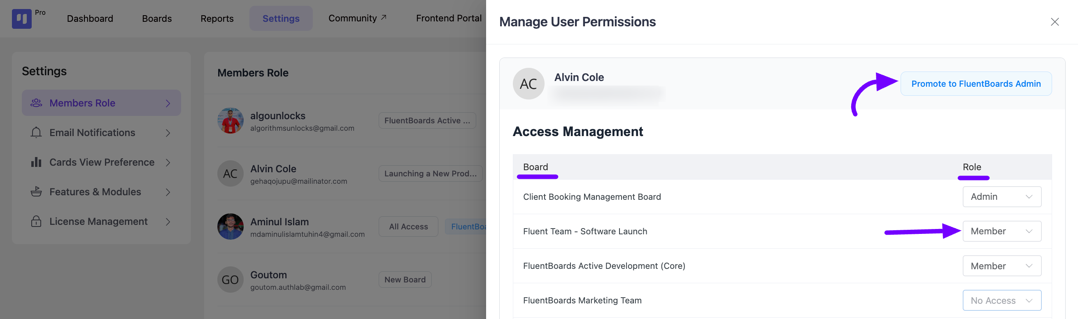Viewport: 1078px width, 319px height.
Task: Close the Manage User Permissions panel
Action: click(x=1055, y=22)
